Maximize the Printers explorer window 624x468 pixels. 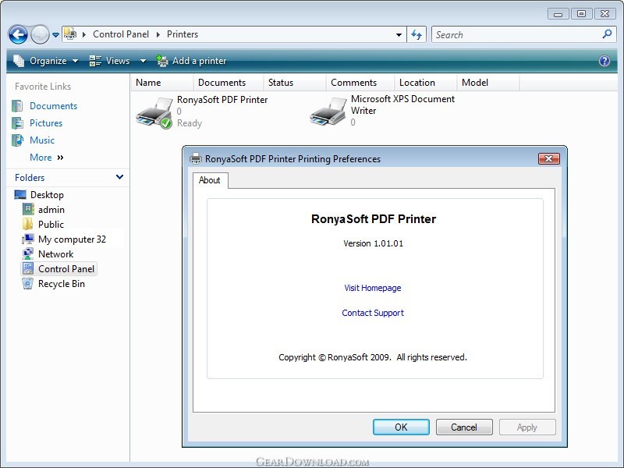(x=581, y=14)
